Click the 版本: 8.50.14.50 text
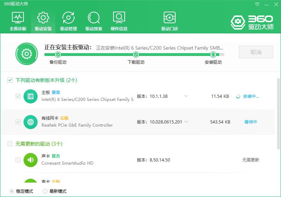281x197 pixels. point(153,160)
